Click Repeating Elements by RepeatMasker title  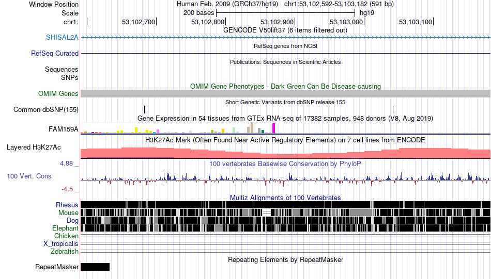coord(286,259)
